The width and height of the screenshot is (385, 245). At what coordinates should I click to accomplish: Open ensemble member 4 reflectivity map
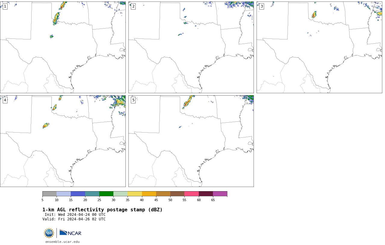point(63,141)
